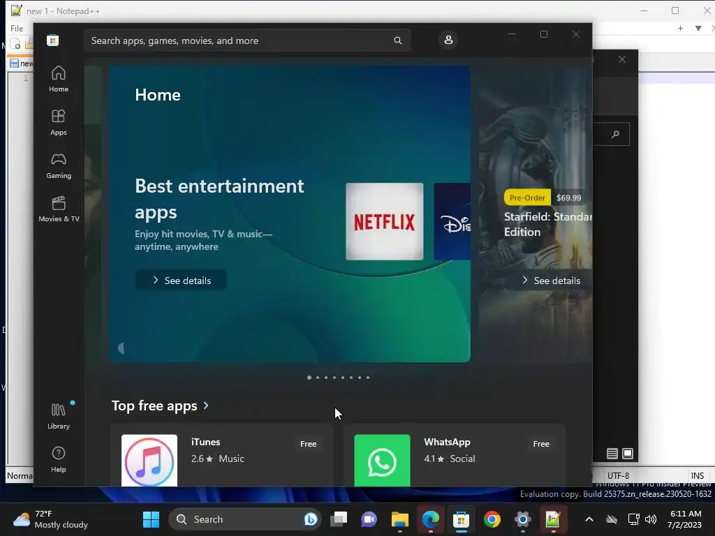Click the Free button for iTunes
Viewport: 715px width, 536px height.
pyautogui.click(x=308, y=443)
